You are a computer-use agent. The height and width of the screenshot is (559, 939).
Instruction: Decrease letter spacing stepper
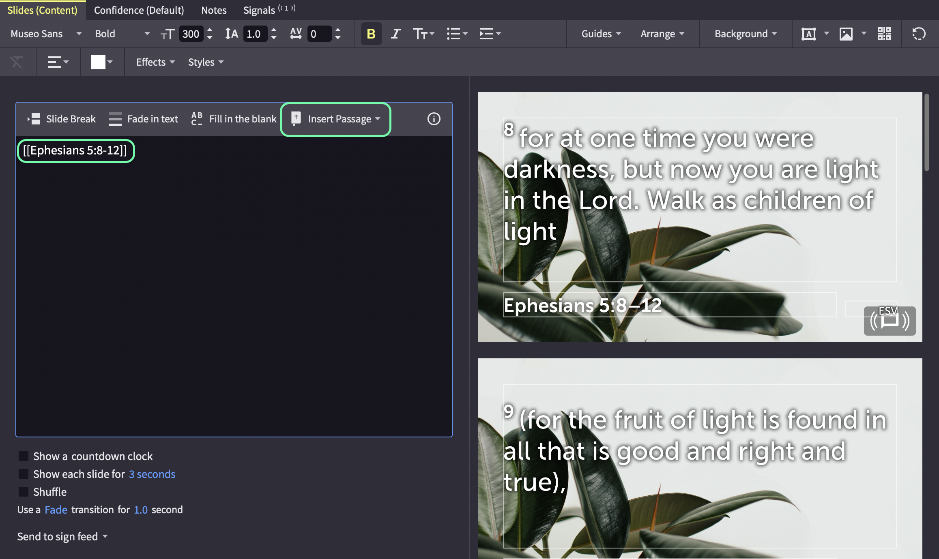338,38
